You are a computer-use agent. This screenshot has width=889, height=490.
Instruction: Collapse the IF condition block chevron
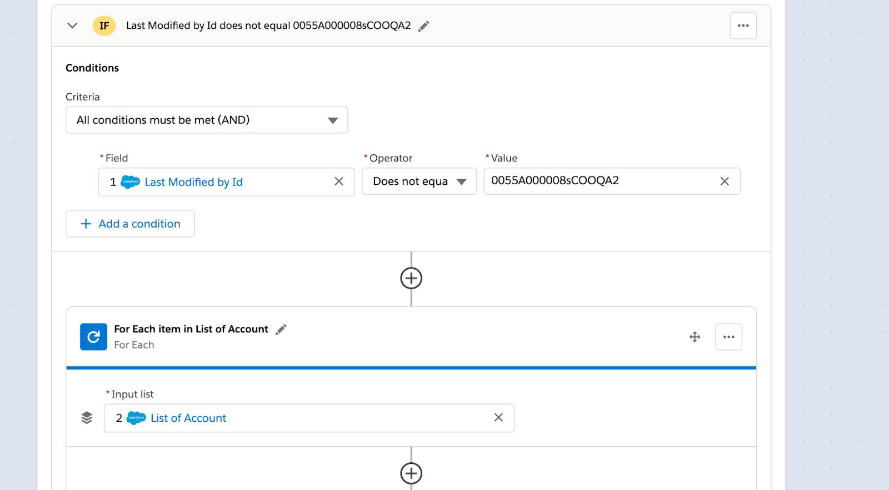coord(72,26)
